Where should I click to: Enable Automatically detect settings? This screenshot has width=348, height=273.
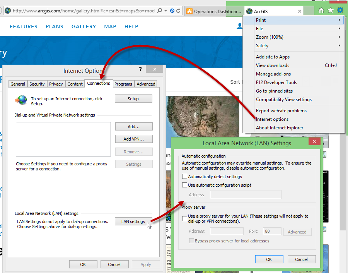(x=184, y=177)
